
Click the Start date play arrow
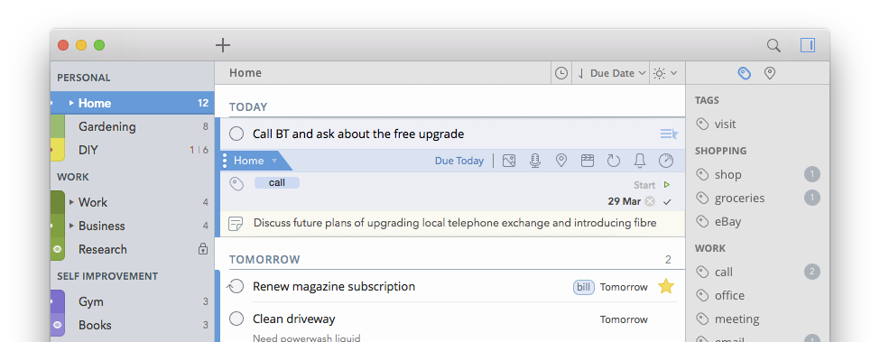pyautogui.click(x=667, y=184)
